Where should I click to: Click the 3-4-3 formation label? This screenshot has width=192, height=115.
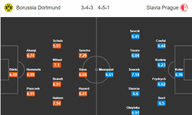(x=87, y=8)
